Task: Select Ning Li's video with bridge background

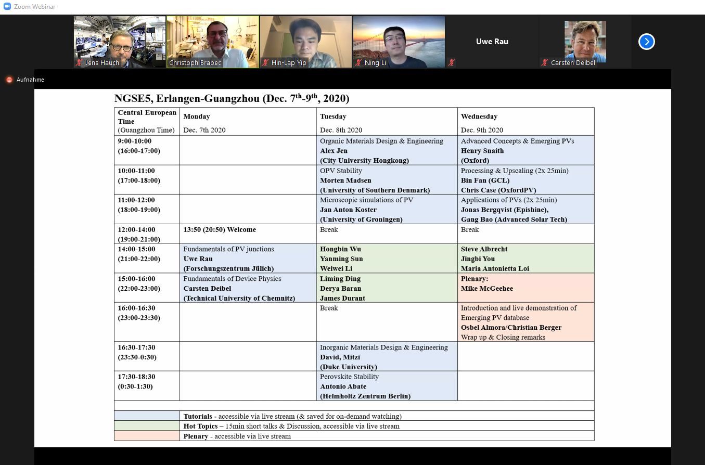Action: pos(399,39)
